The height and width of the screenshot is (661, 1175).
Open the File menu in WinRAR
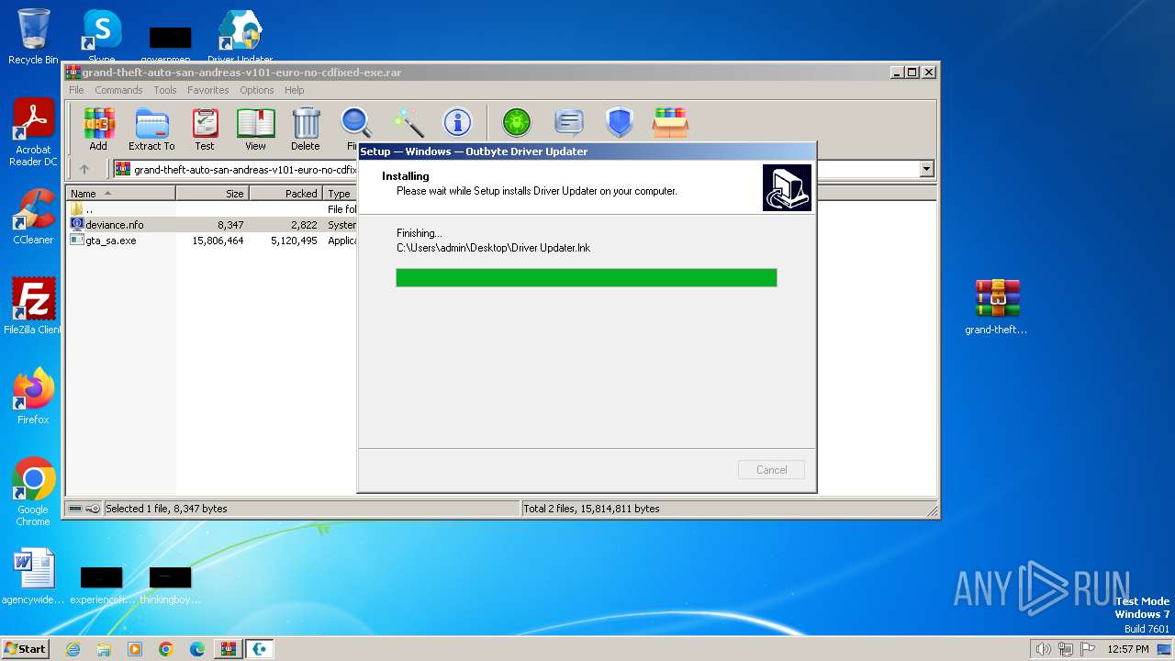[x=76, y=90]
